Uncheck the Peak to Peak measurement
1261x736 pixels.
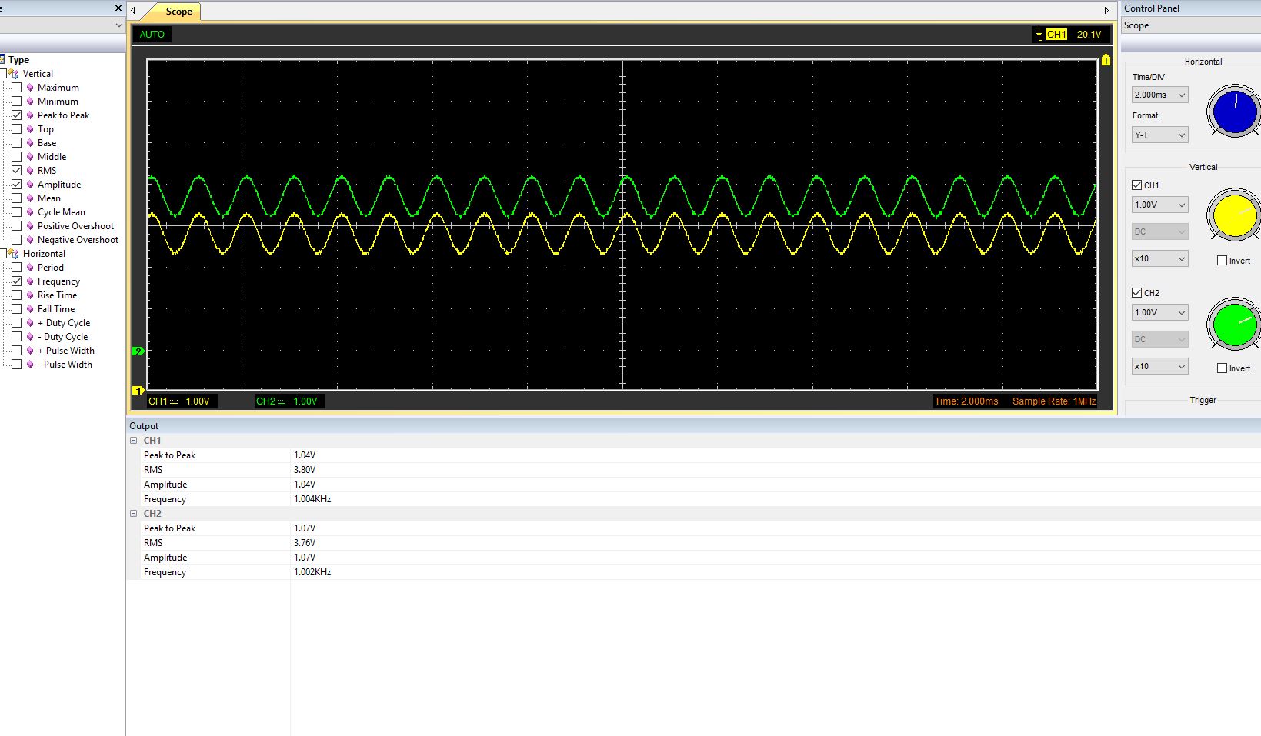click(x=16, y=115)
